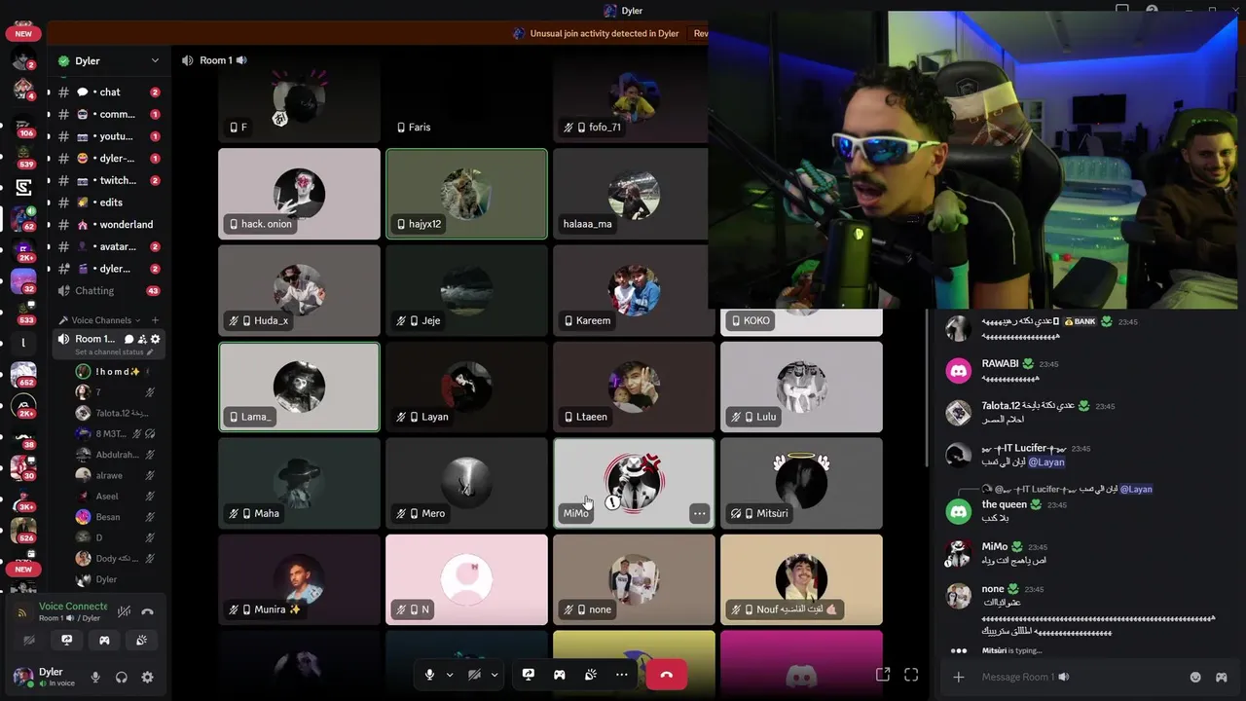Open Room 1 channel settings gear
This screenshot has width=1246, height=701.
click(x=155, y=339)
